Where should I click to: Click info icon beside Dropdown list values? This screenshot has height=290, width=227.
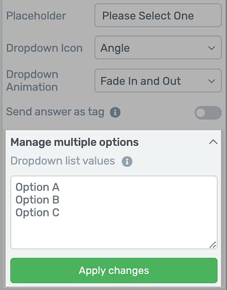click(x=127, y=161)
